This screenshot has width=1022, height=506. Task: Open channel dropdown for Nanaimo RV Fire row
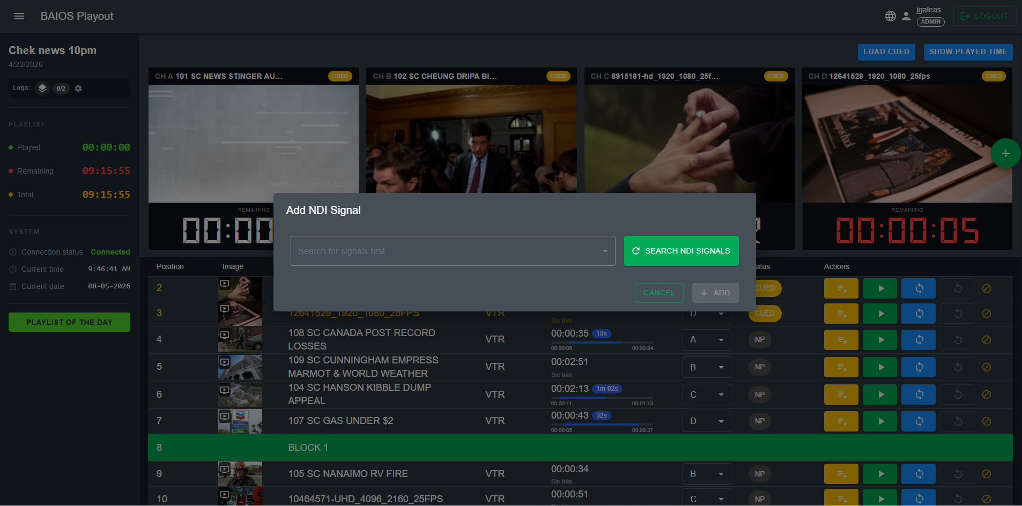[x=707, y=474]
